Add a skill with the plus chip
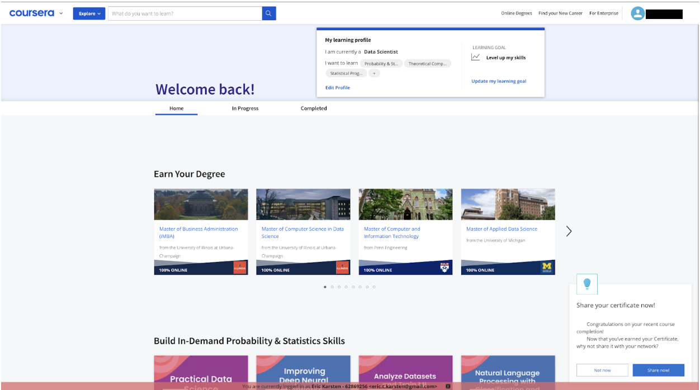The image size is (700, 390). [x=374, y=73]
